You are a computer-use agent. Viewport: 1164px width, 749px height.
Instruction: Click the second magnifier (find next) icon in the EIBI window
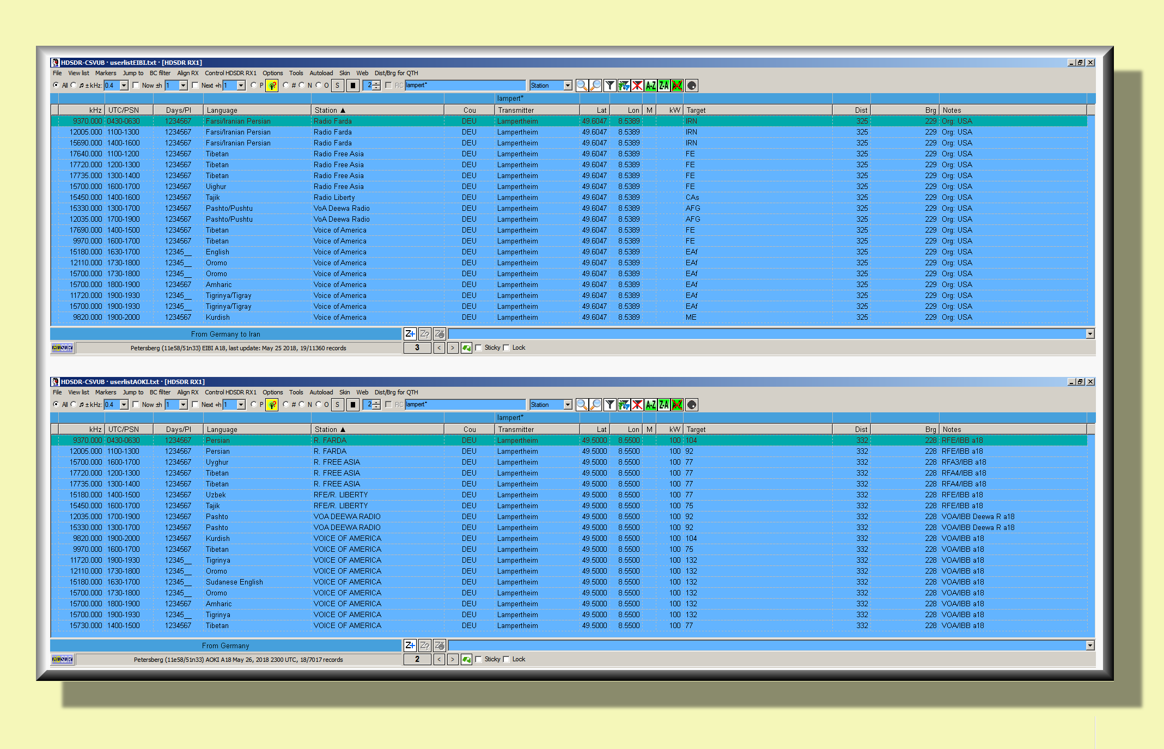point(596,86)
